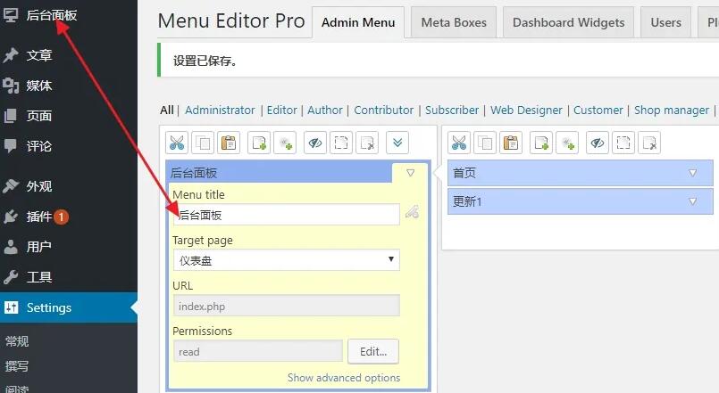Screen dimensions: 719x393
Task: Select the Subscriber role link
Action: 452,111
